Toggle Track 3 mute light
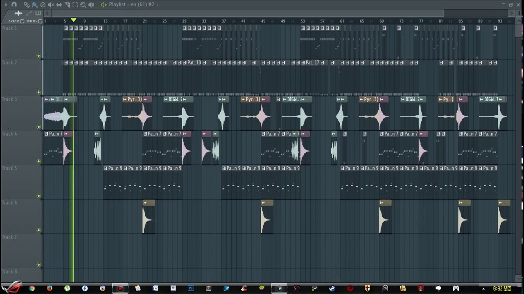Image resolution: width=524 pixels, height=294 pixels. point(38,127)
